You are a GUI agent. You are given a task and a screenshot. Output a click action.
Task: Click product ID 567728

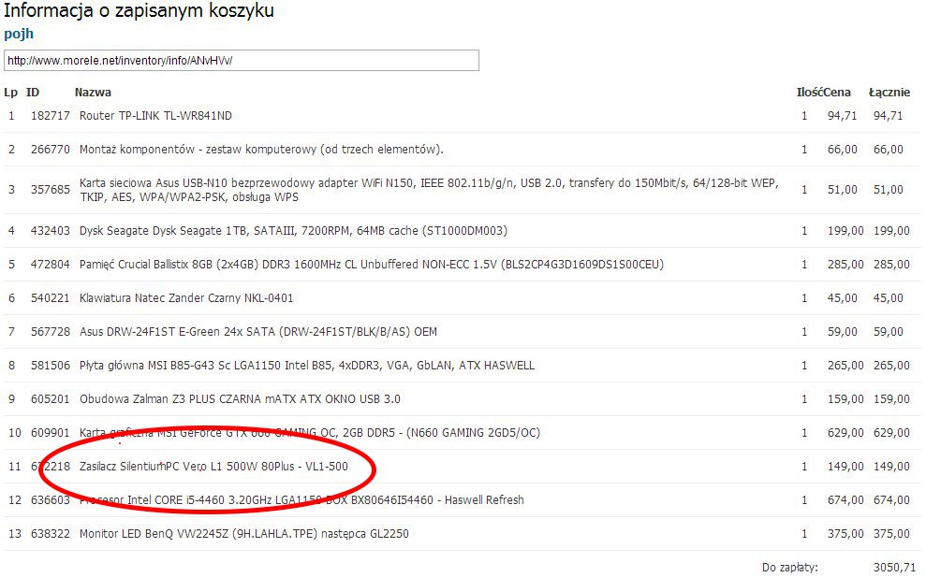(51, 332)
